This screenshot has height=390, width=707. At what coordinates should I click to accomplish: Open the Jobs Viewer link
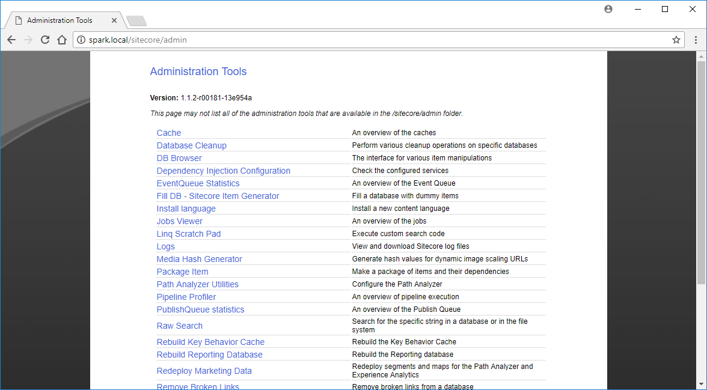pyautogui.click(x=179, y=221)
